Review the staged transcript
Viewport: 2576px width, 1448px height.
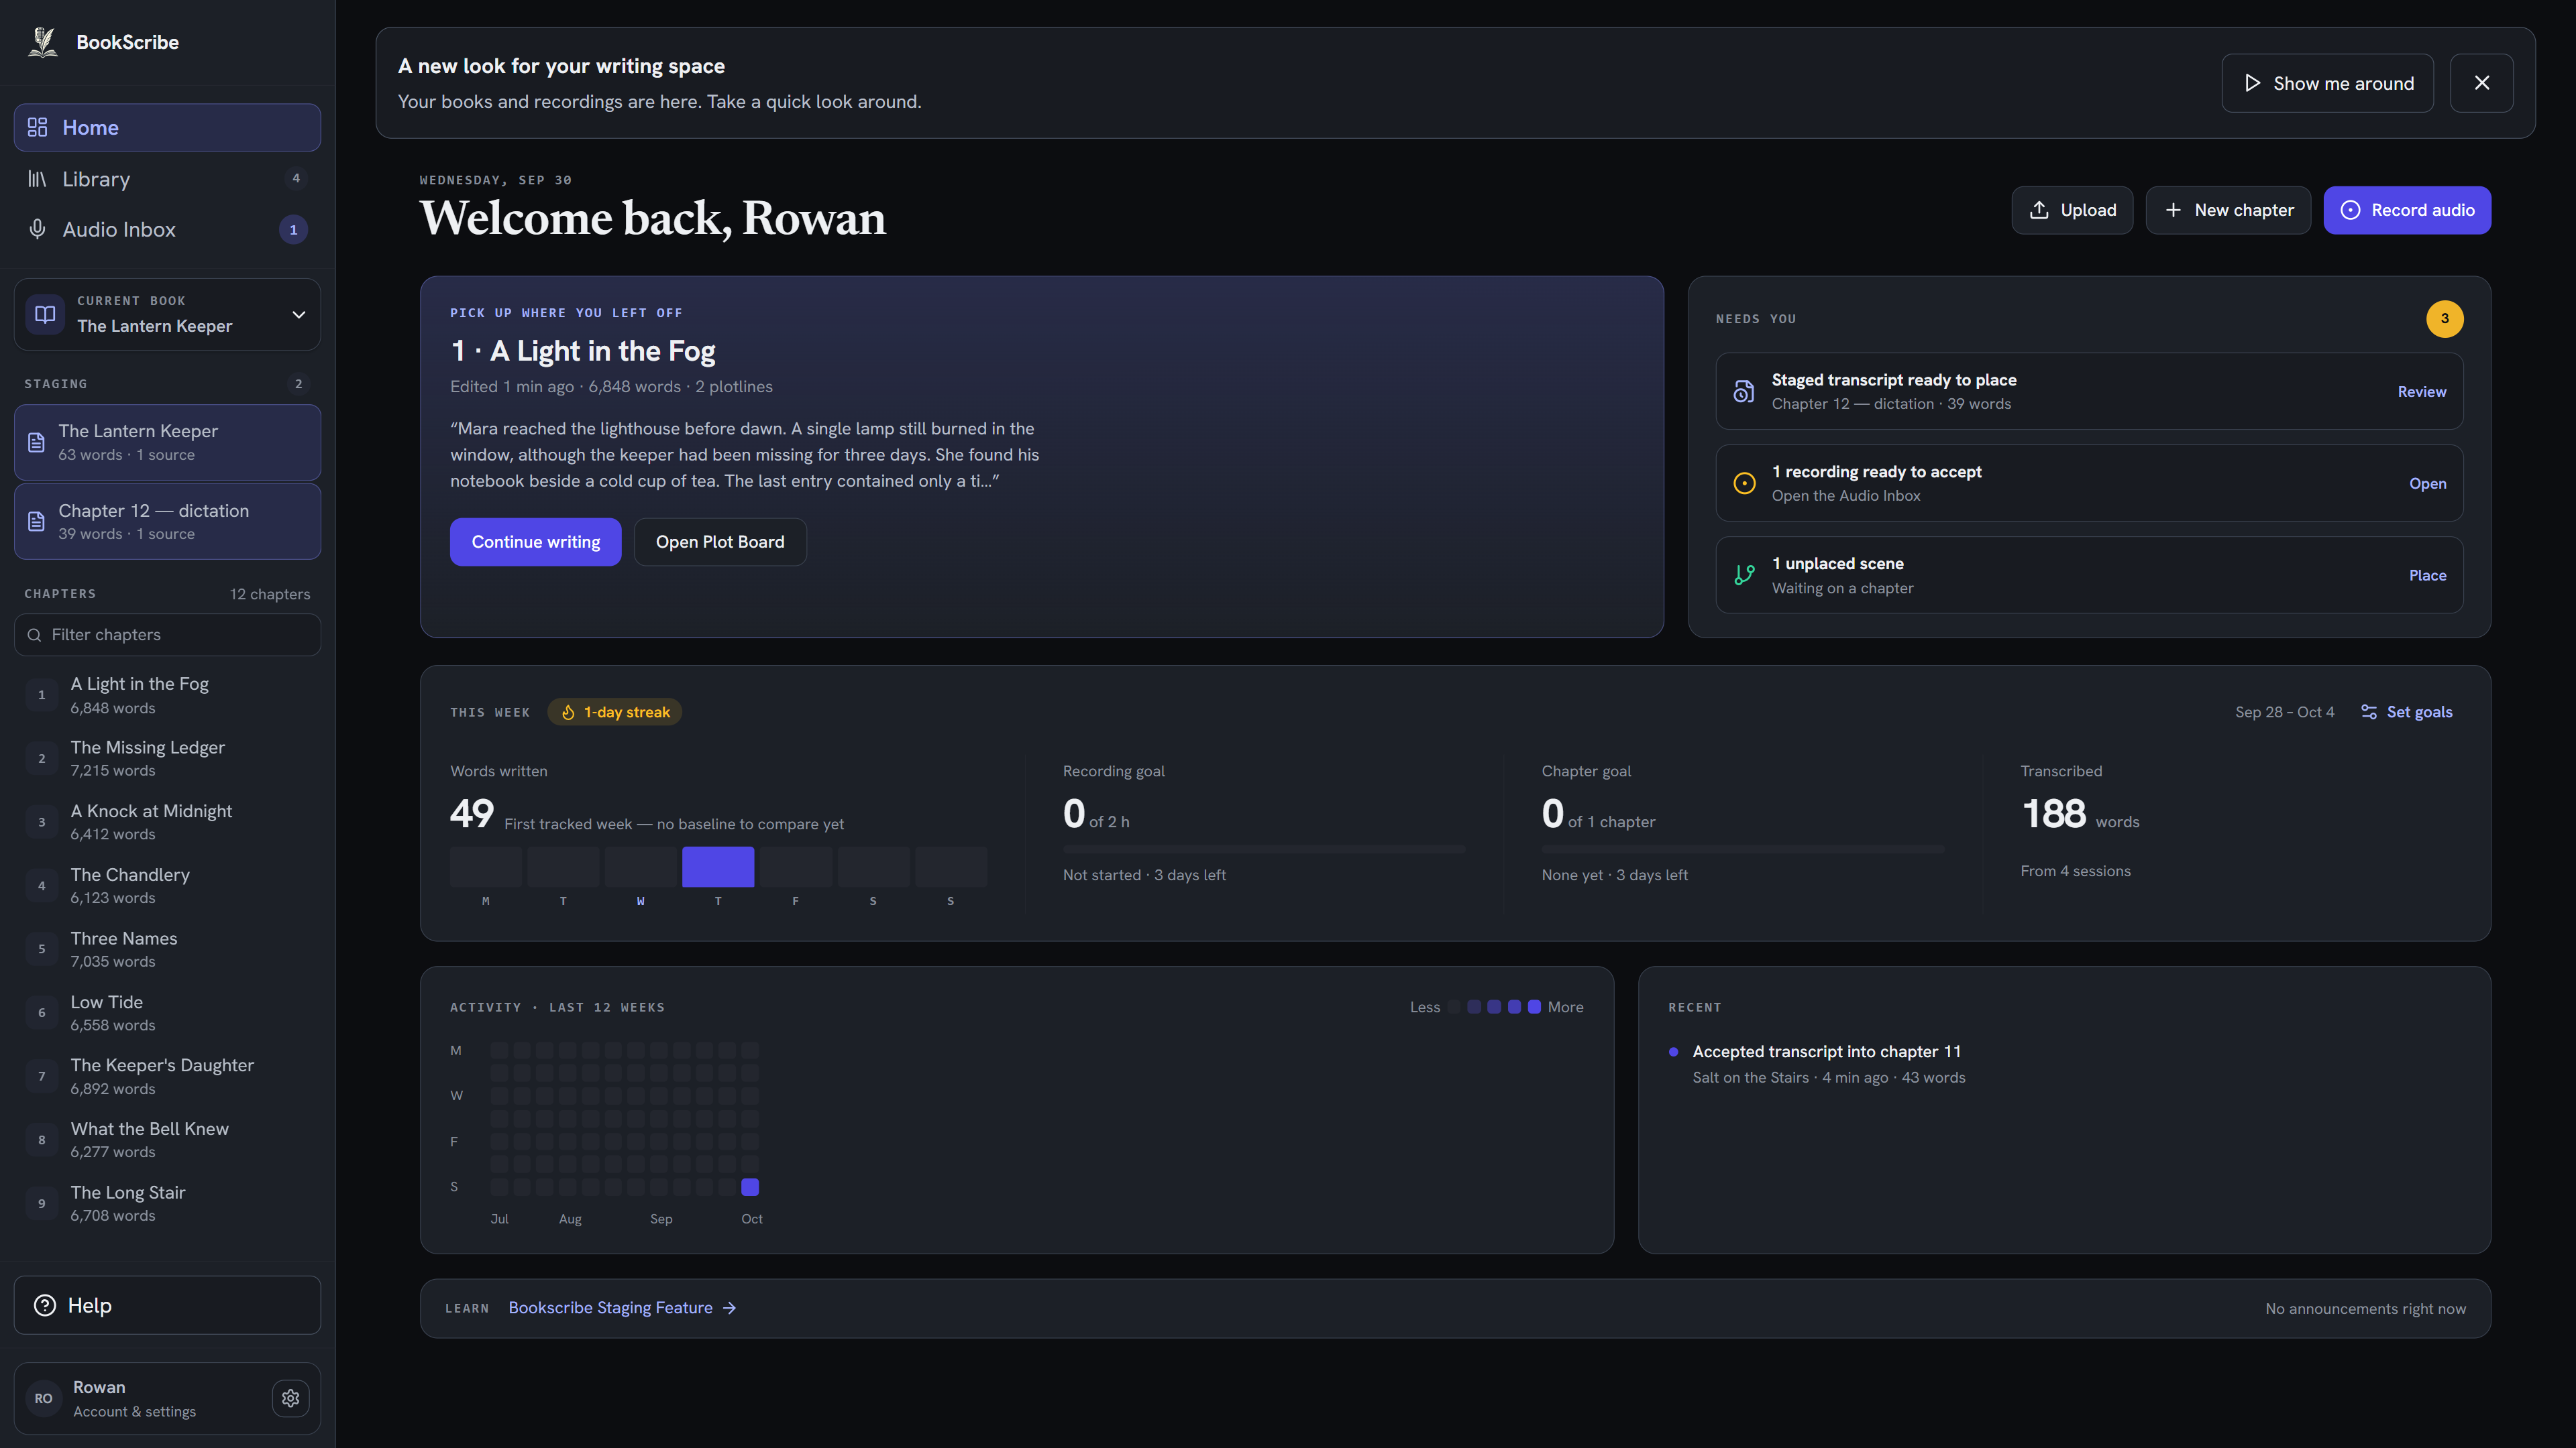(x=2422, y=391)
